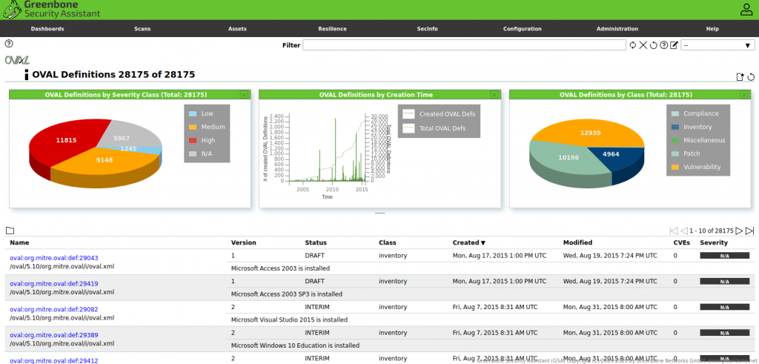Open the SecInfo menu
Image resolution: width=759 pixels, height=364 pixels.
pyautogui.click(x=428, y=29)
